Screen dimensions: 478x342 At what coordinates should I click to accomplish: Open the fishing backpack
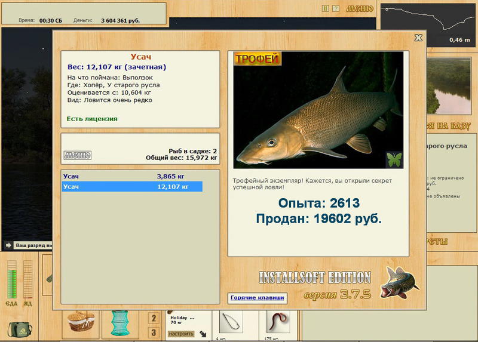19,329
